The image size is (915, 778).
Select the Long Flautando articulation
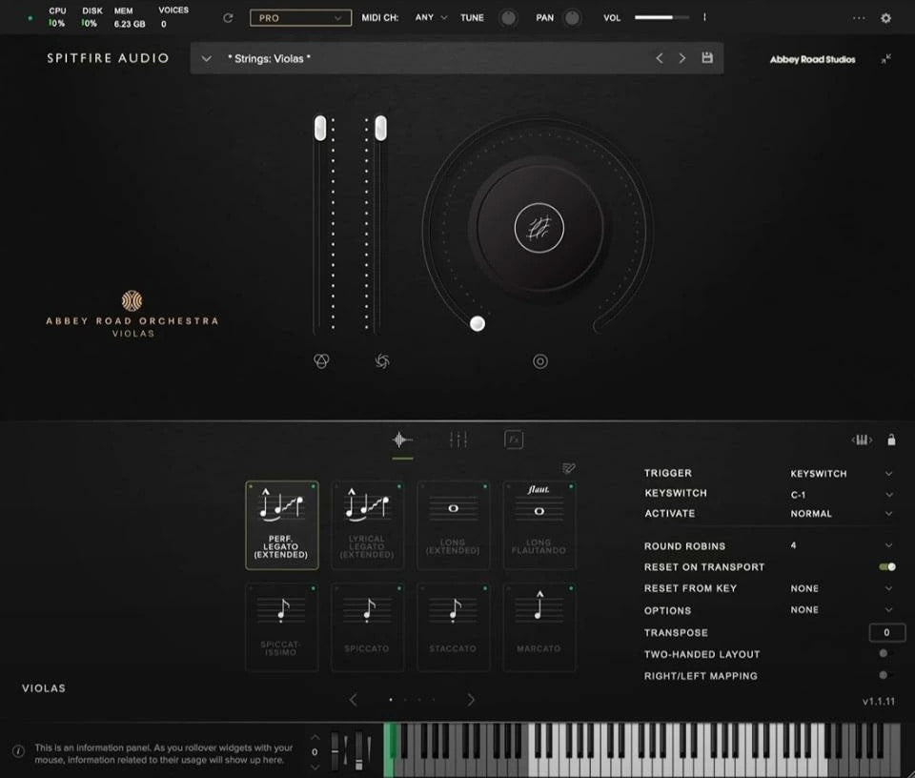(539, 524)
